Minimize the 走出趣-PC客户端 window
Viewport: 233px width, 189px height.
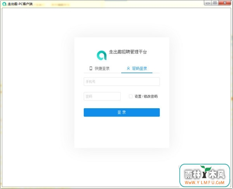[x=208, y=3]
